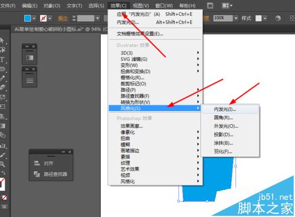Image resolution: width=295 pixels, height=217 pixels.
Task: Select the Free Transform tool
Action: 2,106
